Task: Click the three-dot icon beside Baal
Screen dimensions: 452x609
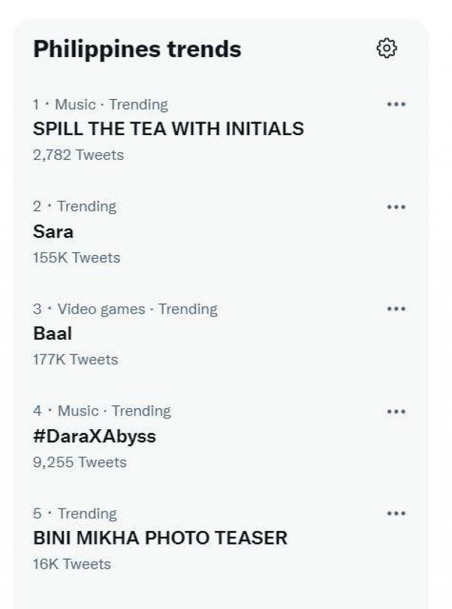Action: [x=396, y=309]
